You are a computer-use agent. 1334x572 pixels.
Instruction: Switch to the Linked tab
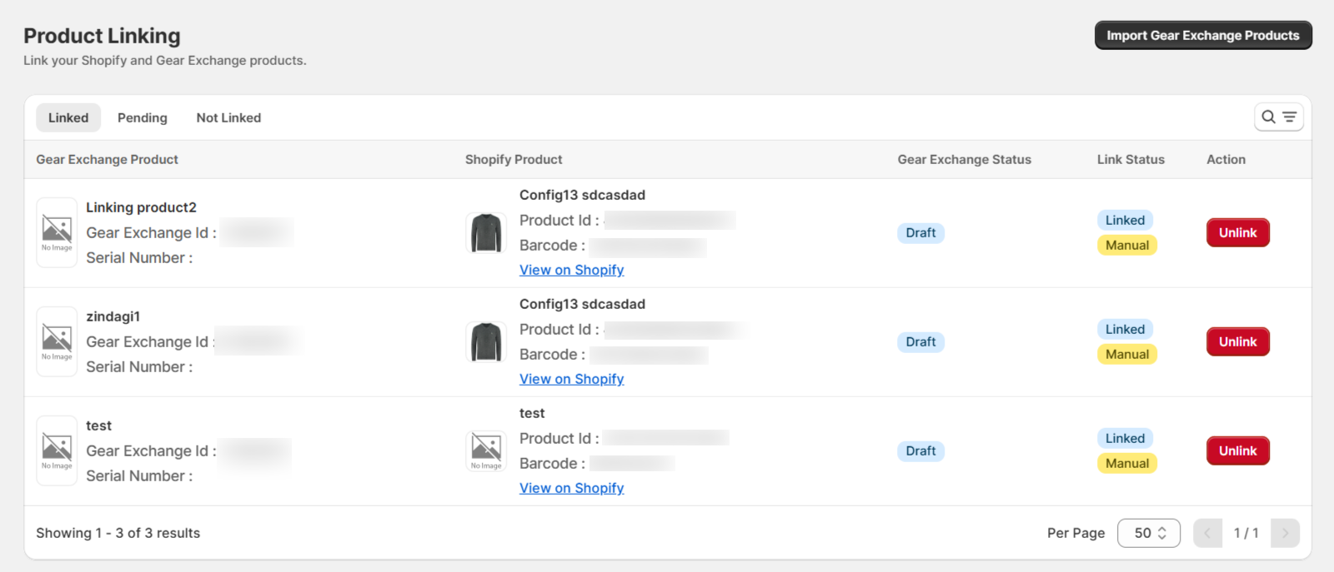click(68, 117)
